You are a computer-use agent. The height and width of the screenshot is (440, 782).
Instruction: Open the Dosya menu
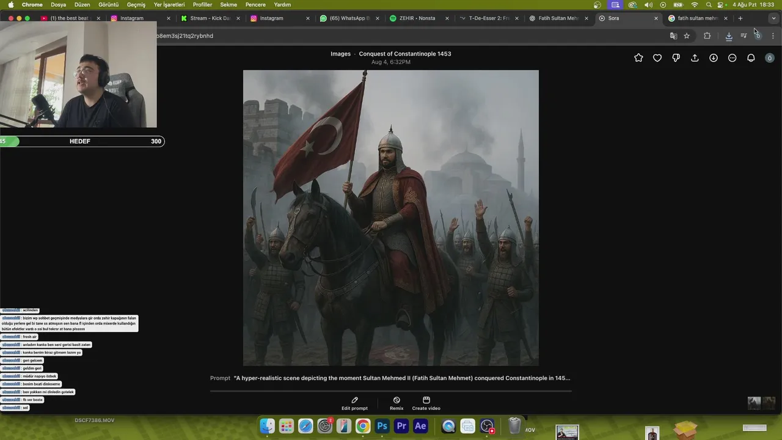point(58,5)
